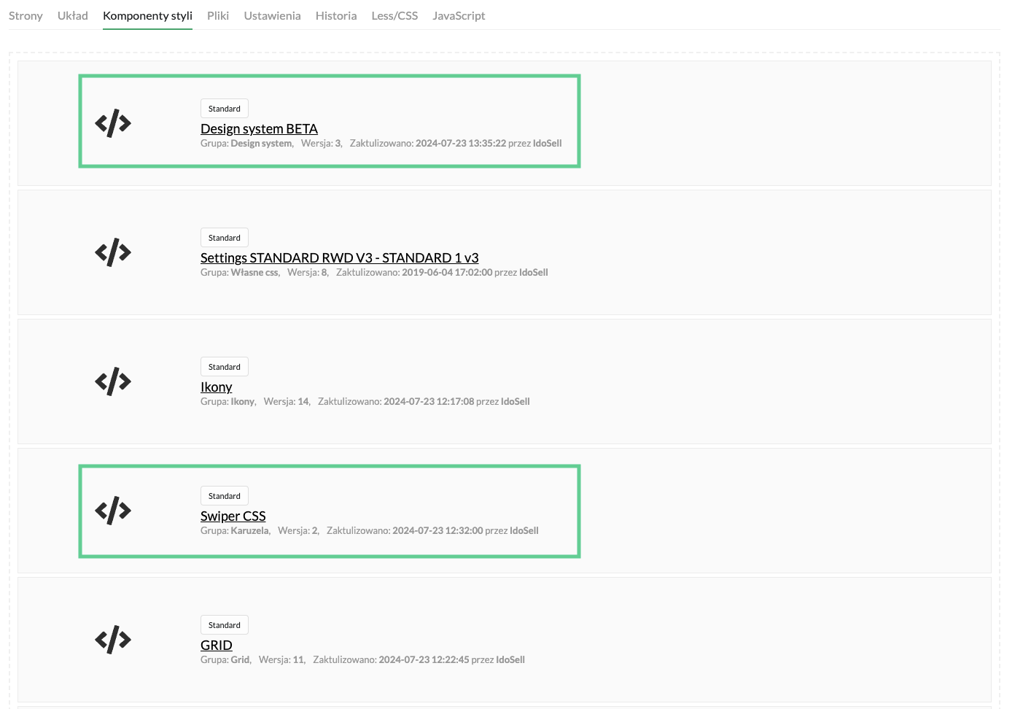Open the Ustawienia tab
Screen dimensions: 1015x709
(272, 15)
